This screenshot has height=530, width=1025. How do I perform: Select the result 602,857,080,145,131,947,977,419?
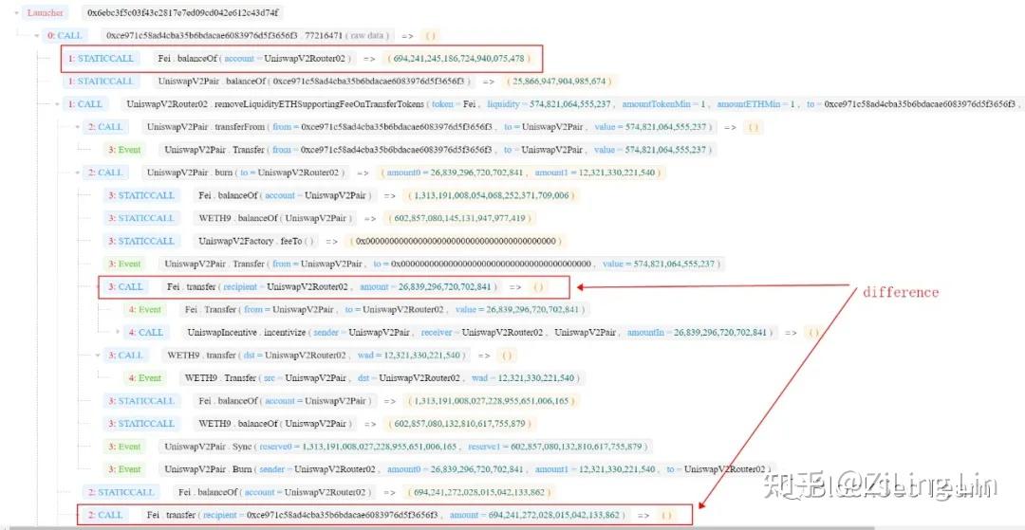[461, 218]
